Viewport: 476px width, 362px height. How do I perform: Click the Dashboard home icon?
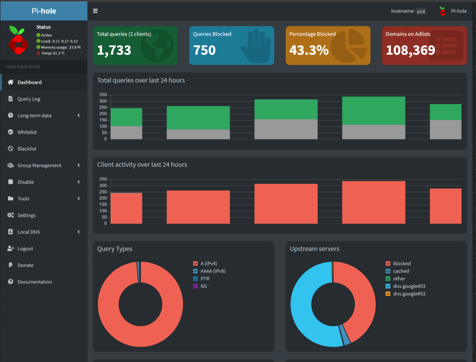[11, 82]
